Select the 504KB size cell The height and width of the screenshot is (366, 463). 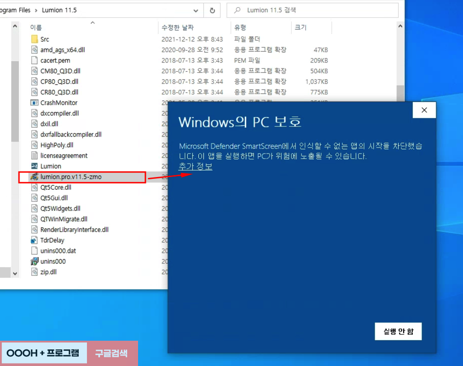(319, 71)
